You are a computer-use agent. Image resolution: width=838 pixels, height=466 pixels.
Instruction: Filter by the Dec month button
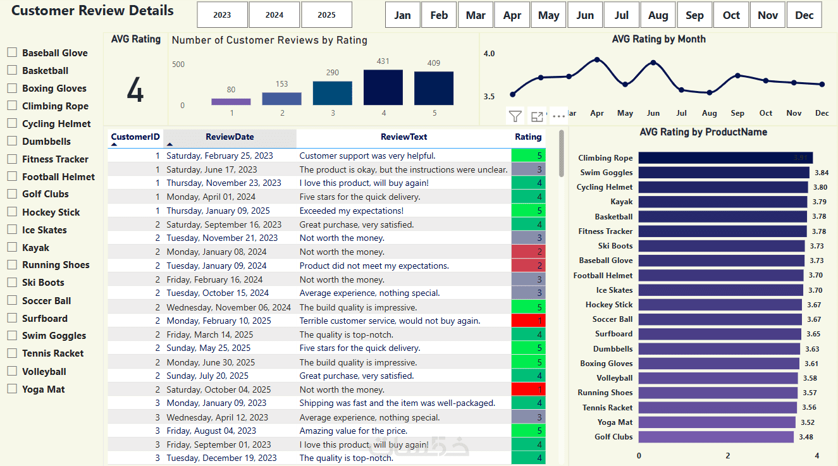[804, 15]
